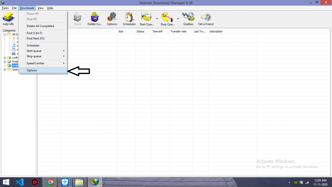This screenshot has width=332, height=187.
Task: Click the network signal tray icon
Action: 307,182
